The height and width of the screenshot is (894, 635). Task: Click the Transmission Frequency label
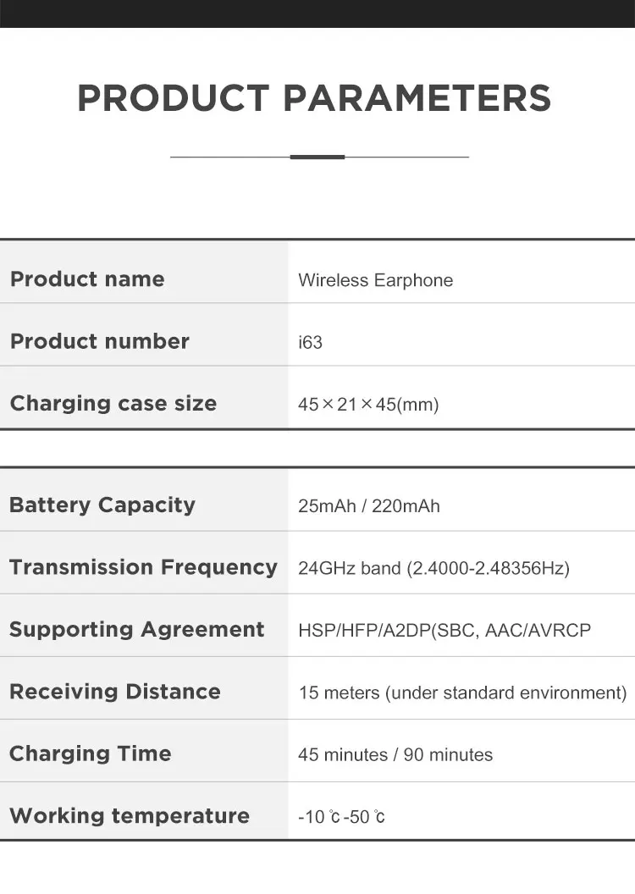click(x=143, y=567)
